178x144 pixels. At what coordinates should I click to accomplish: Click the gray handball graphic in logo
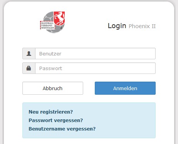(49, 16)
